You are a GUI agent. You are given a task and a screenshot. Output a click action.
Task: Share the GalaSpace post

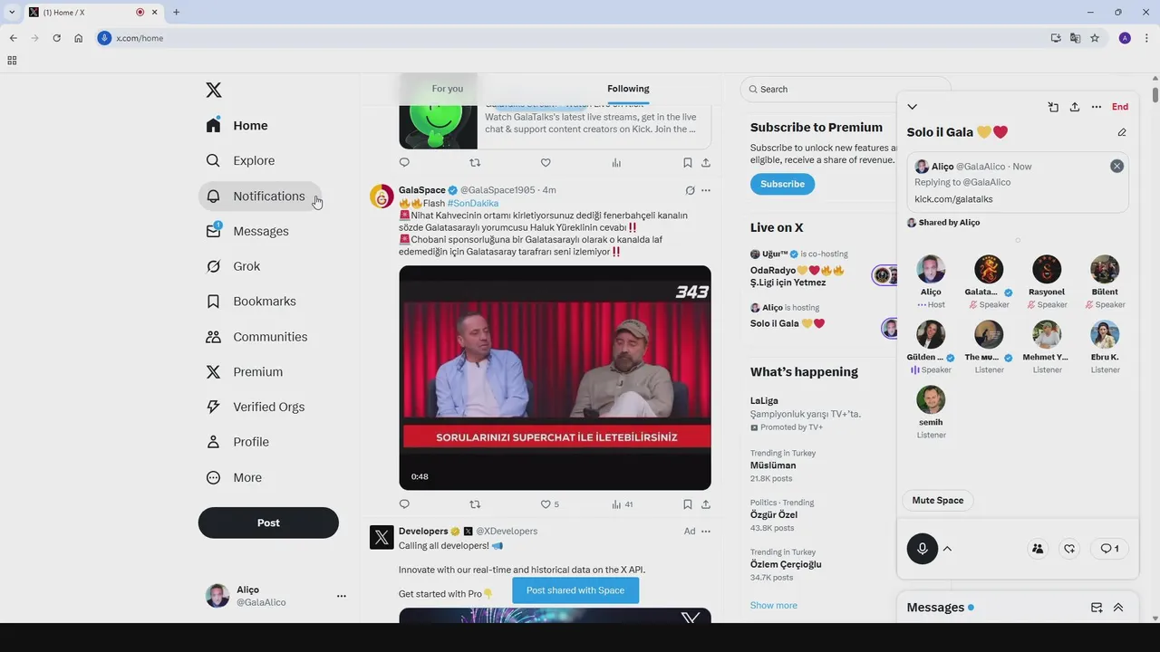pyautogui.click(x=706, y=504)
